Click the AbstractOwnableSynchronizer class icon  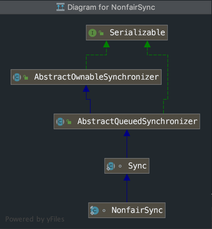pyautogui.click(x=17, y=77)
